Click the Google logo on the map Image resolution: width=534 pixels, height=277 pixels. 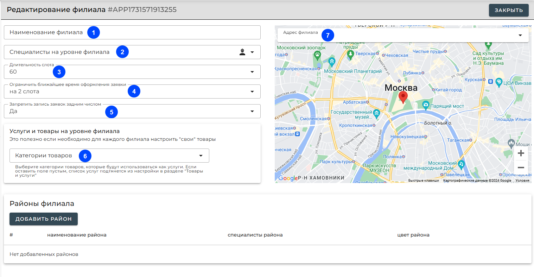[288, 178]
